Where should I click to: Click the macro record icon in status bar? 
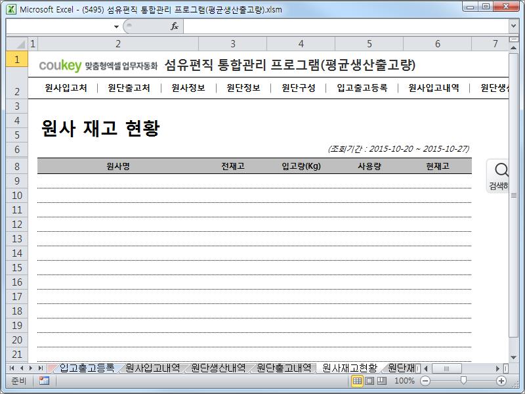click(x=44, y=381)
